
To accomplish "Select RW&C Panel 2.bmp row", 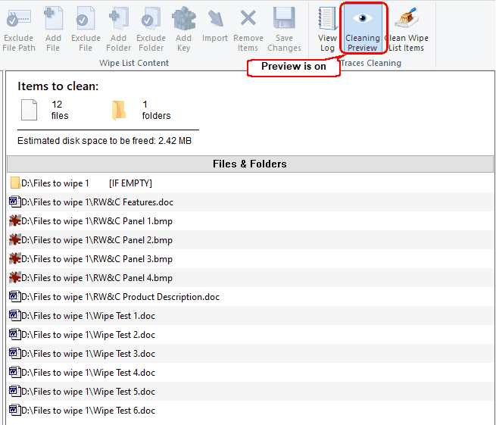I will 250,240.
